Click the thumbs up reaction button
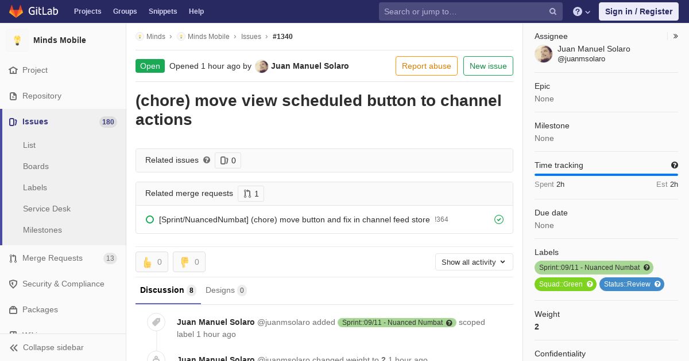 152,262
